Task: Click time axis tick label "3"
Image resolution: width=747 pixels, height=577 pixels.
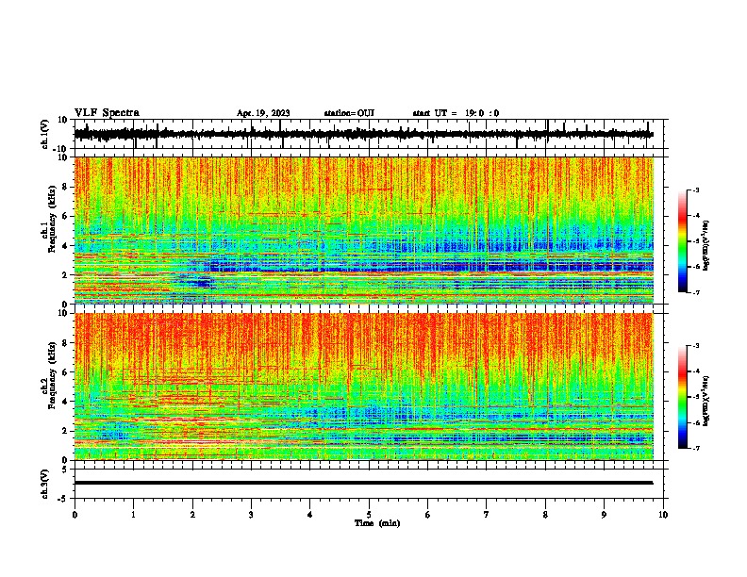Action: [x=251, y=515]
